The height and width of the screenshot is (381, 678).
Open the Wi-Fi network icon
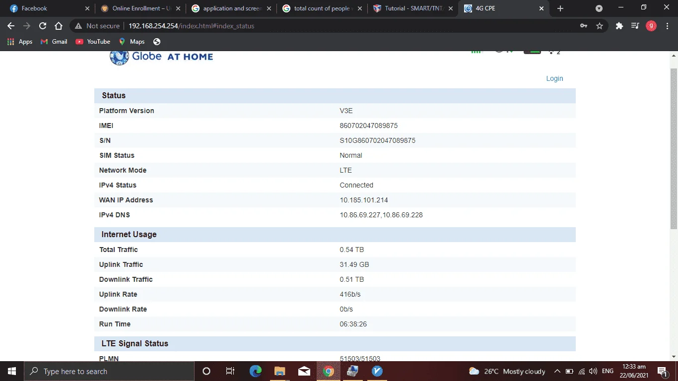tap(581, 371)
